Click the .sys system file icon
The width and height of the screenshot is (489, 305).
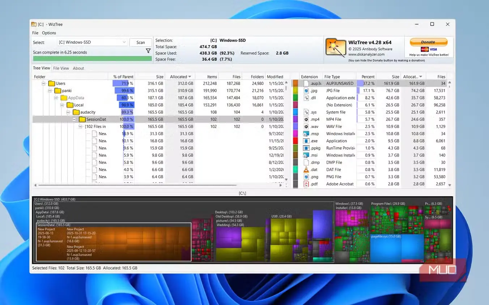pyautogui.click(x=306, y=112)
